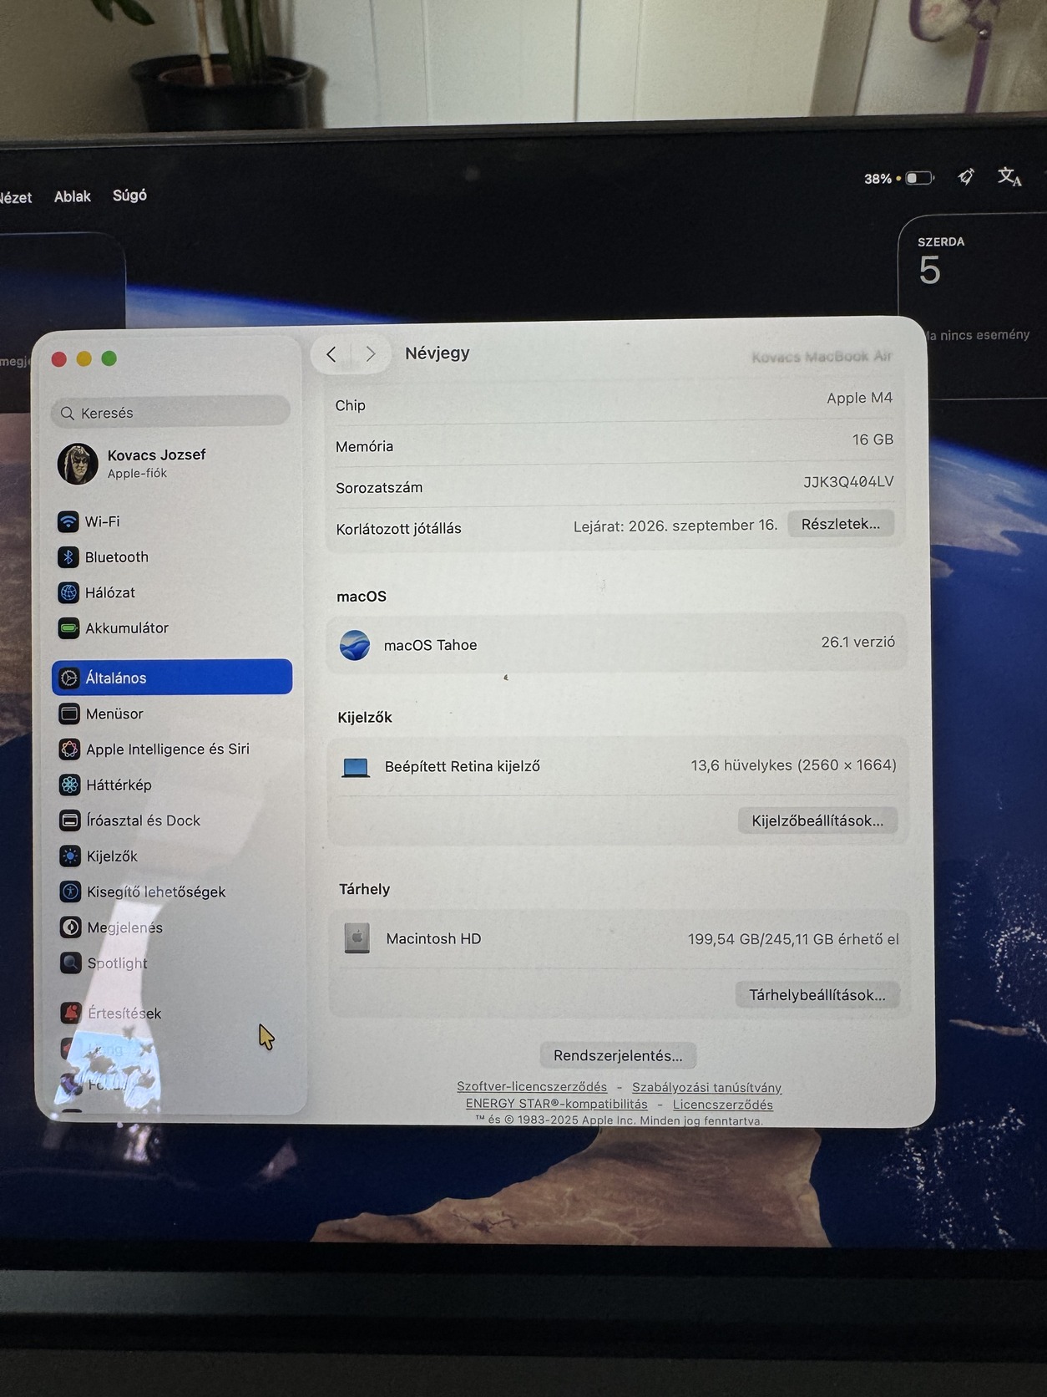The image size is (1047, 1397).
Task: Click Kisegítő lehetőségek accessibility icon
Action: (x=71, y=892)
